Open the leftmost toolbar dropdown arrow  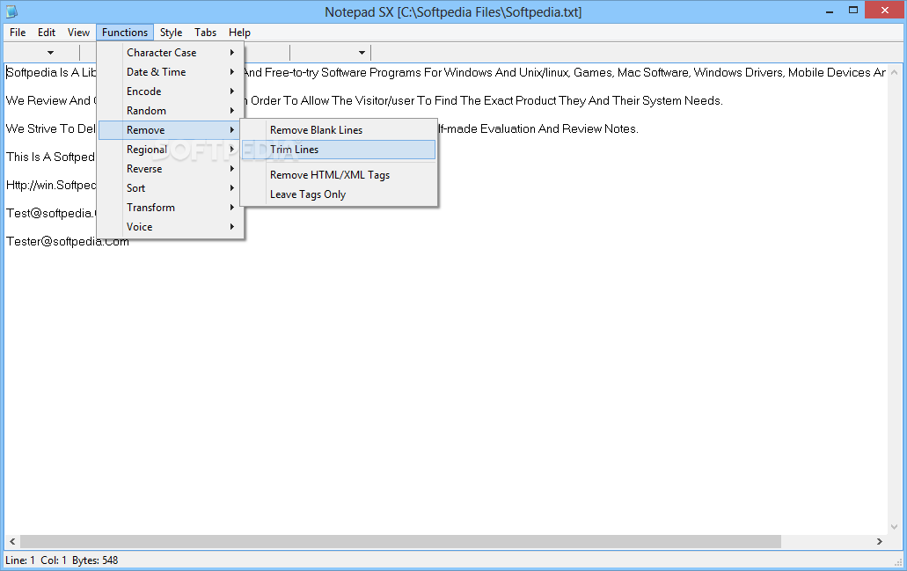[x=50, y=53]
